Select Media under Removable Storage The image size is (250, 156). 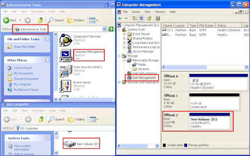tap(141, 65)
